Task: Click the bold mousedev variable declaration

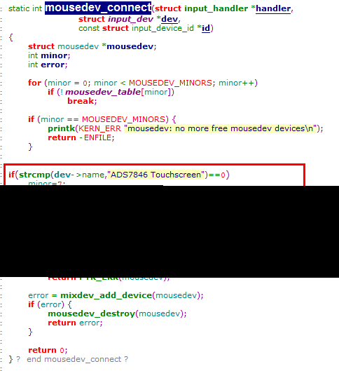Action: (130, 46)
